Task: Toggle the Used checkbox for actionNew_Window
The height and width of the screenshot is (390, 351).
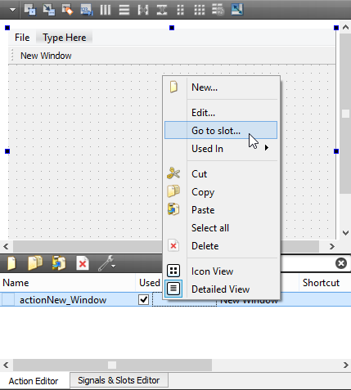Action: [x=143, y=300]
